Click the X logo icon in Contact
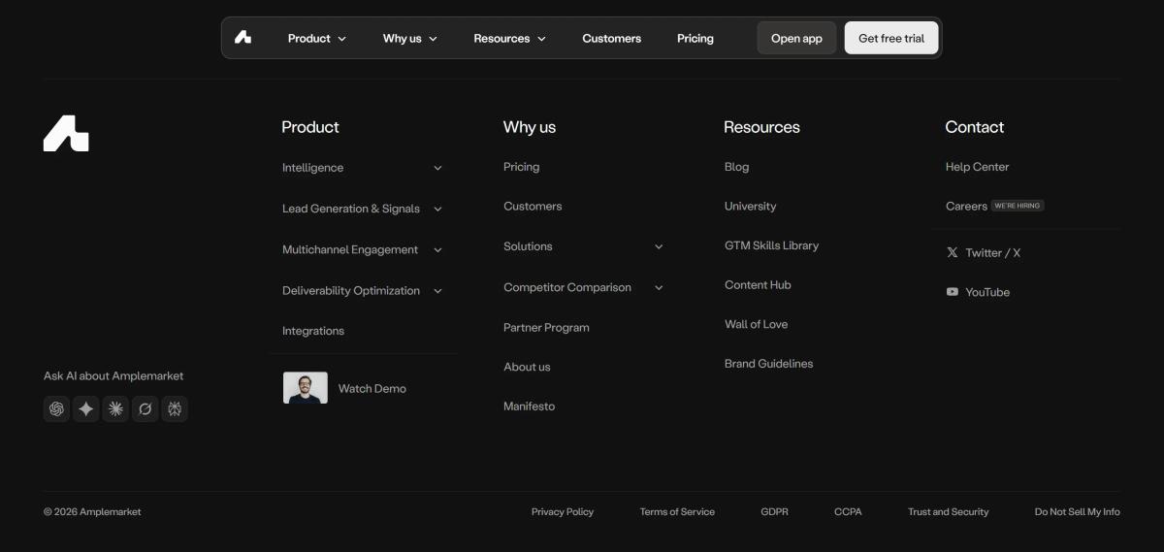 [x=953, y=252]
